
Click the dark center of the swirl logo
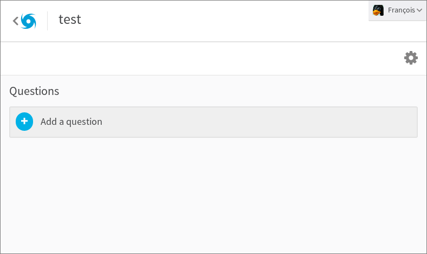point(28,21)
